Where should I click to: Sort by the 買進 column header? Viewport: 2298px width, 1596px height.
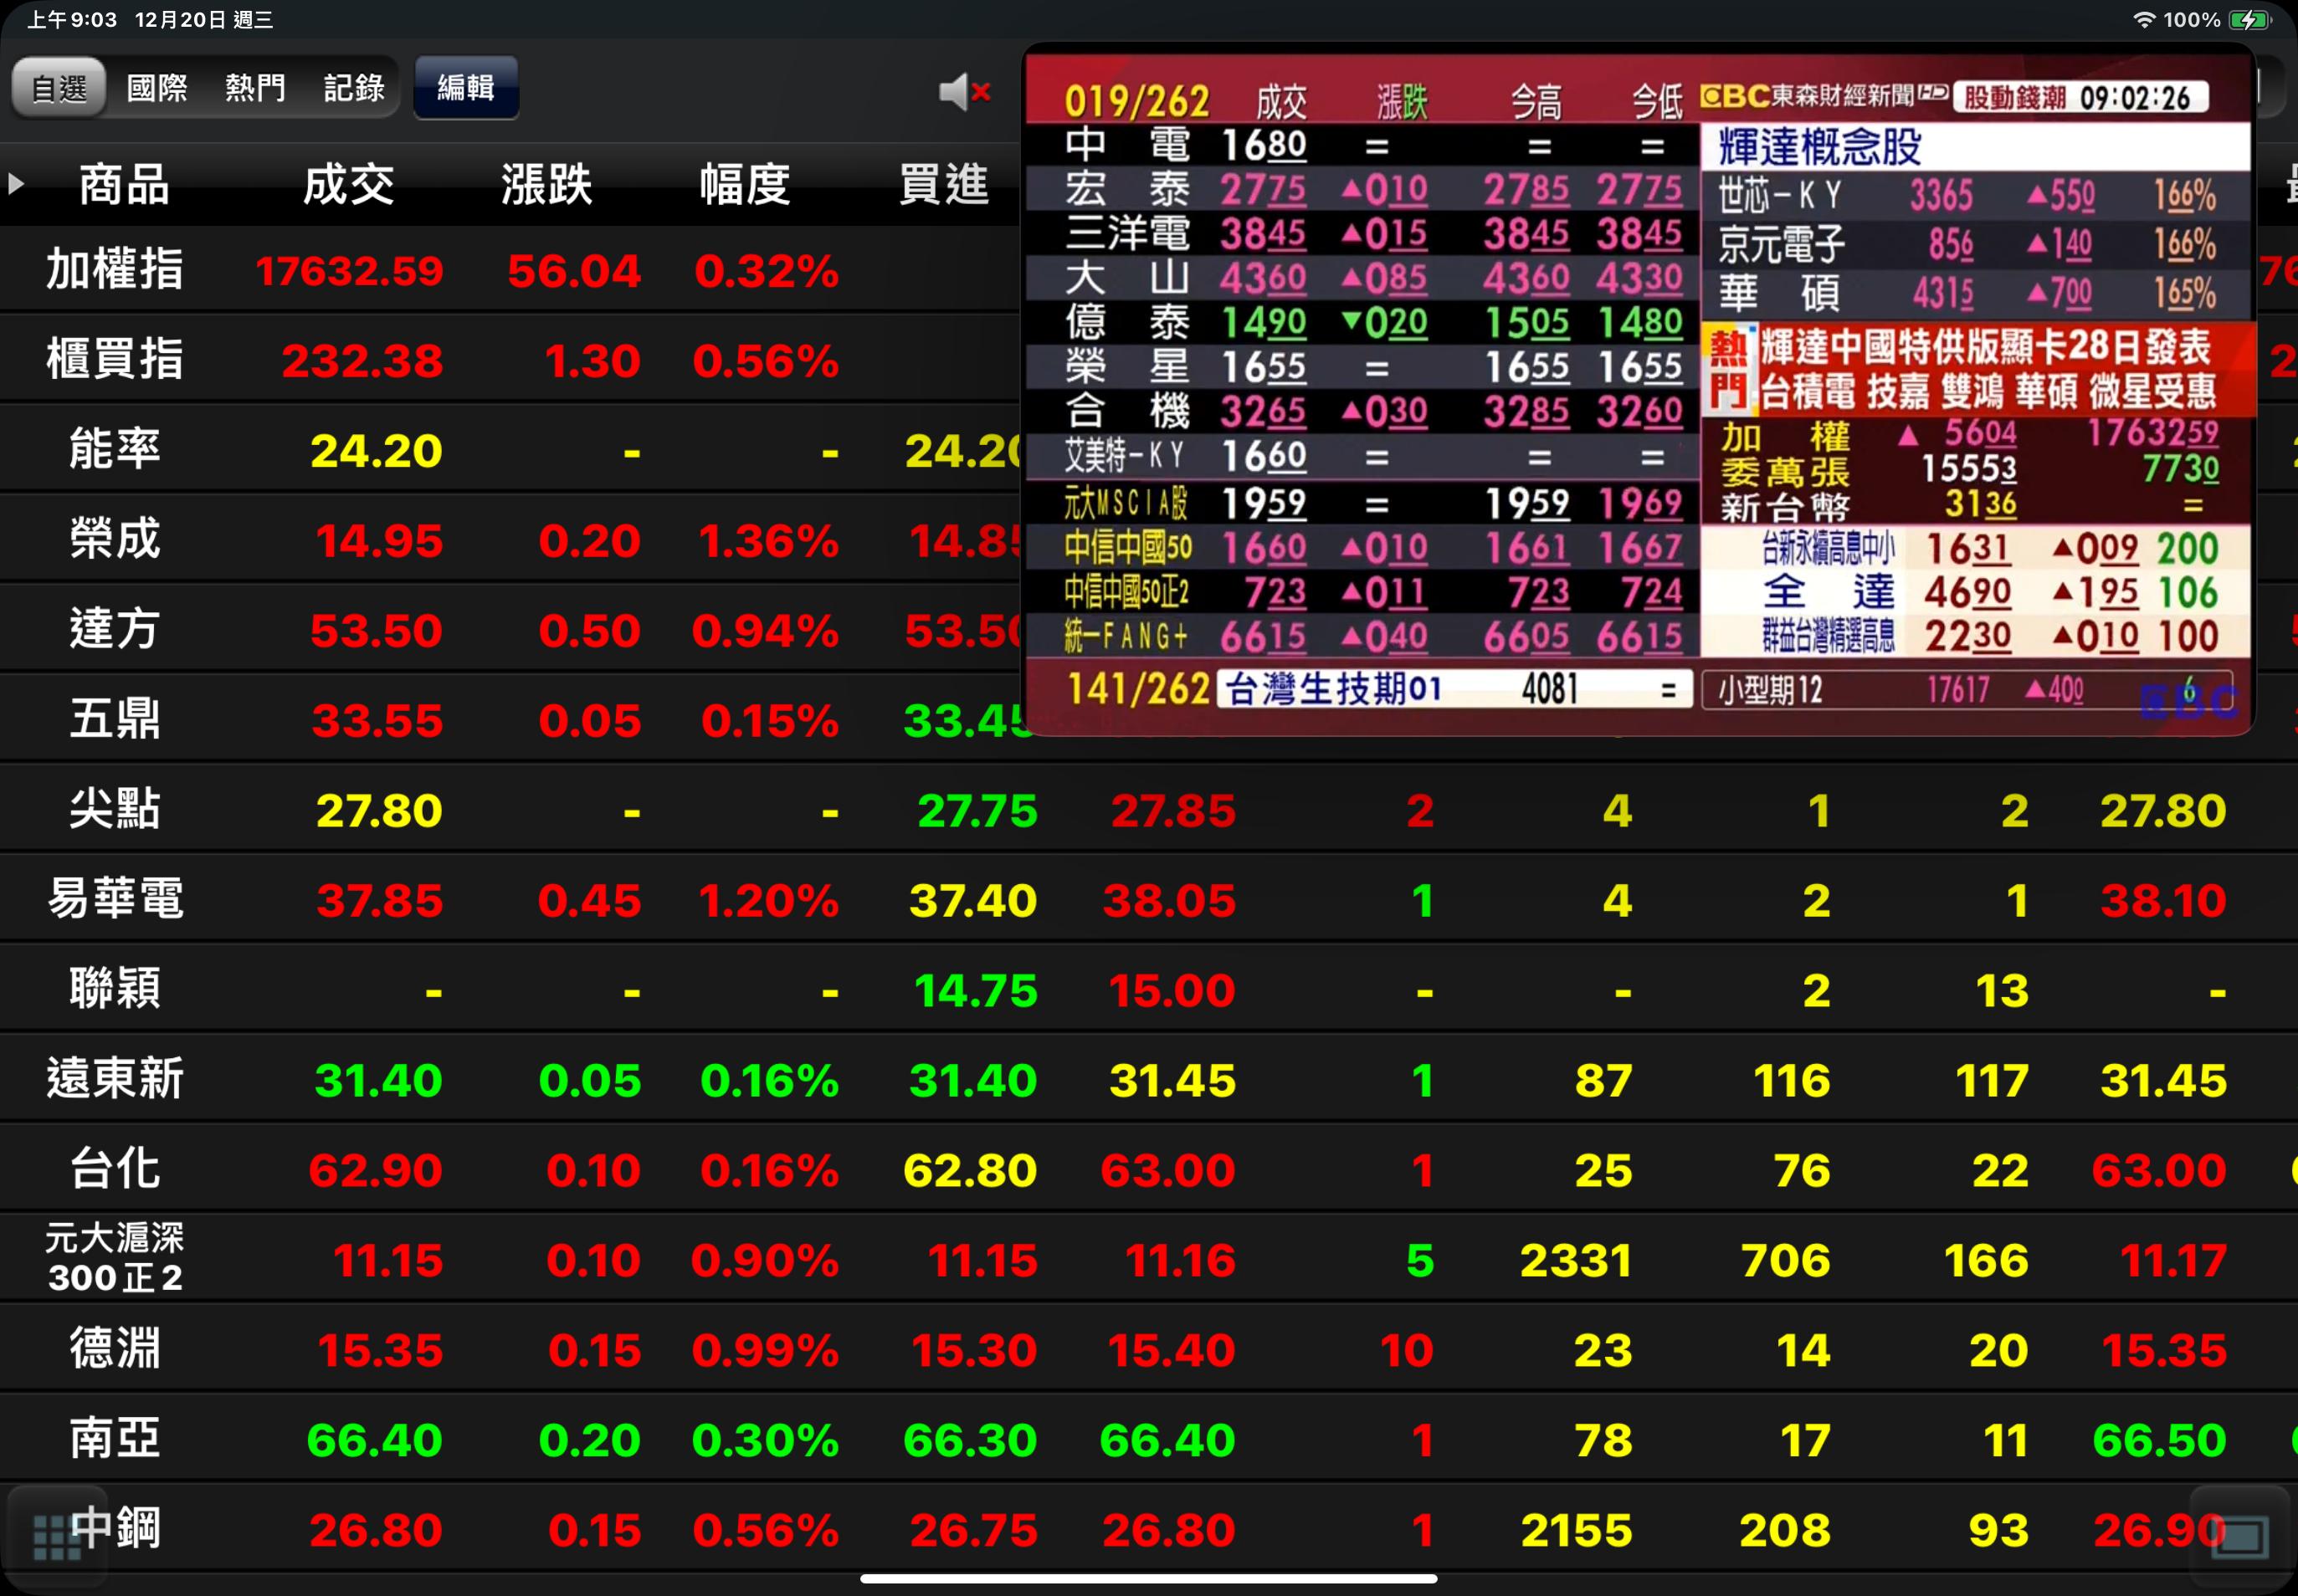pyautogui.click(x=943, y=185)
